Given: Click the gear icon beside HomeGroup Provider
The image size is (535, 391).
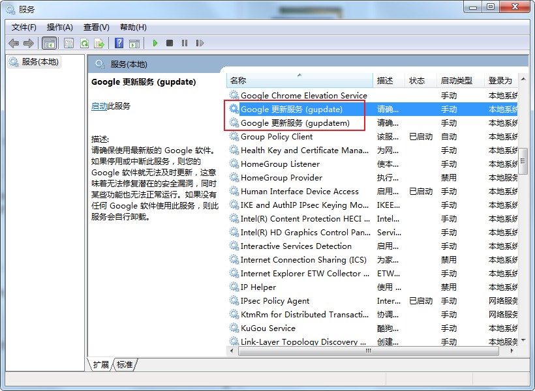Looking at the screenshot, I should click(234, 177).
